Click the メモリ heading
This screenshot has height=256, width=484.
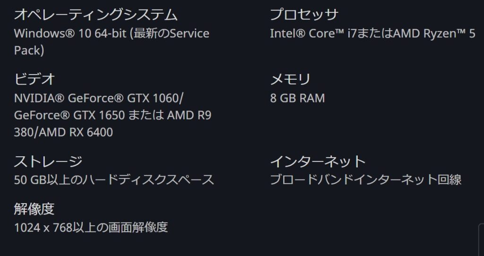coord(290,79)
